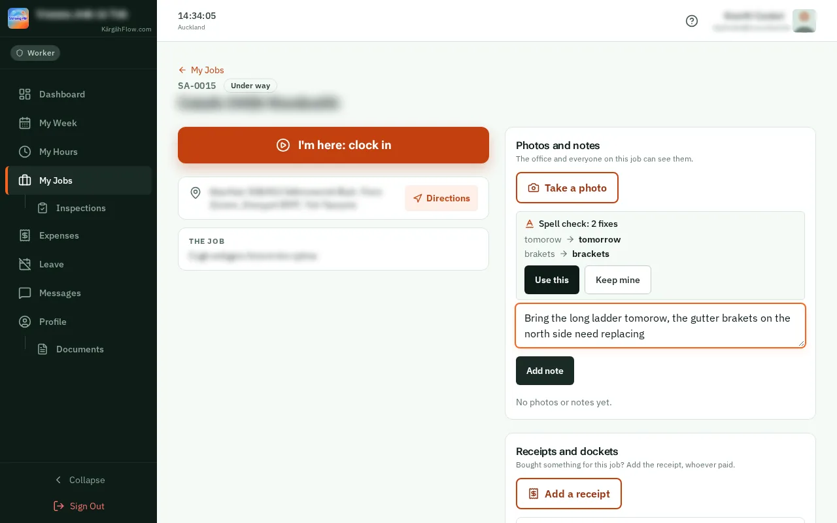837x523 pixels.
Task: Click the app logo in sidebar header
Action: coord(18,18)
